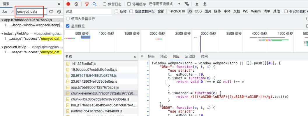Toggle match case Aa search option
The image size is (308, 116).
pos(5,12)
